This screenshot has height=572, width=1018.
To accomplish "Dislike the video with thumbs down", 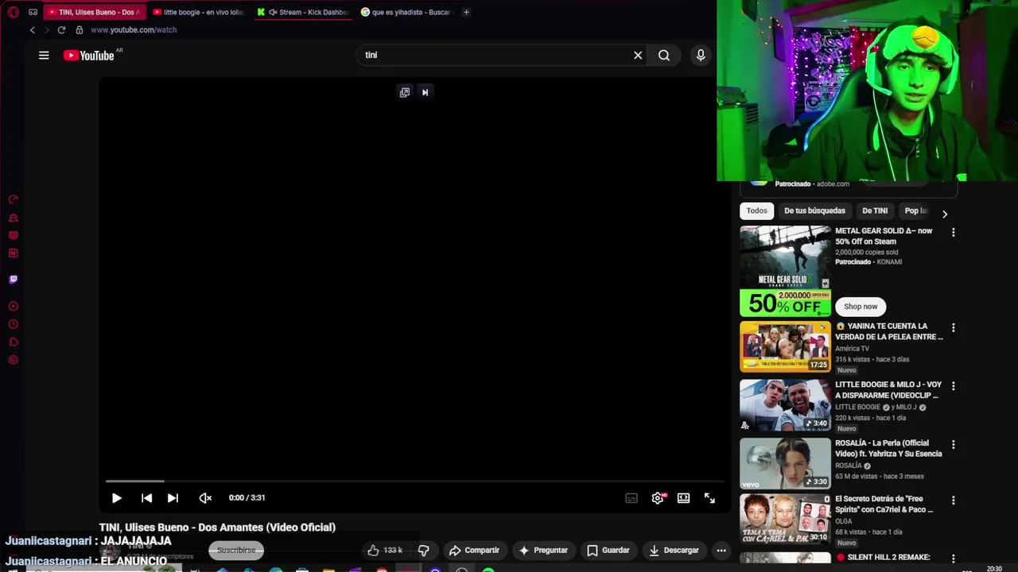I will pyautogui.click(x=424, y=550).
